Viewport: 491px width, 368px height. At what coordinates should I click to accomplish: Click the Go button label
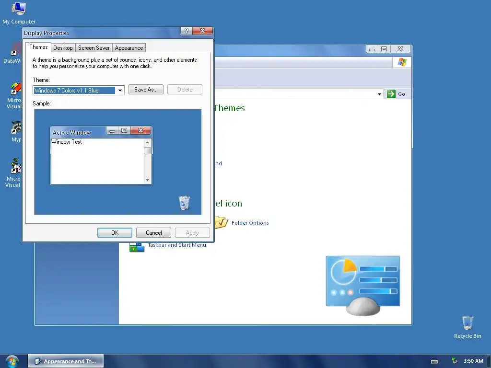point(401,94)
